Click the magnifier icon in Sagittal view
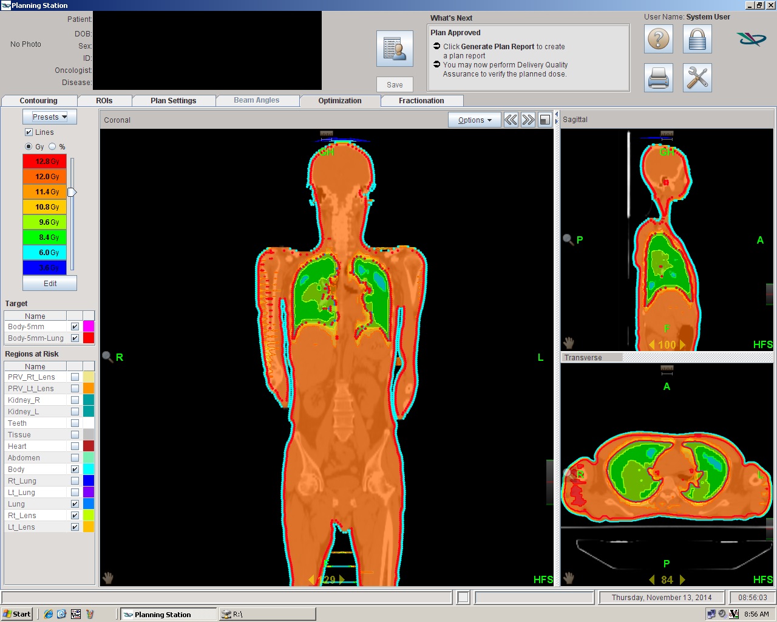 568,239
